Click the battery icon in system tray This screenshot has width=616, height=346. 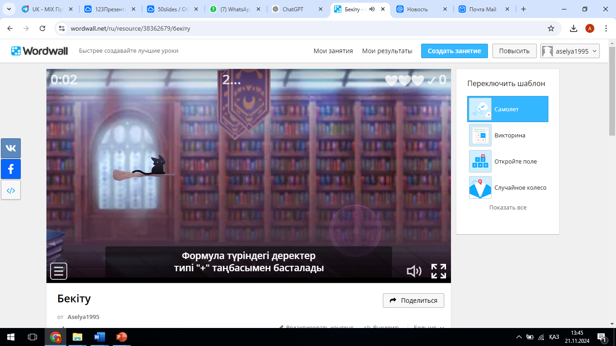[530, 337]
